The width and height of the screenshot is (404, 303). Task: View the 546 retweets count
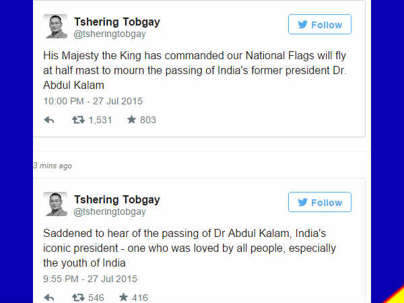96,297
